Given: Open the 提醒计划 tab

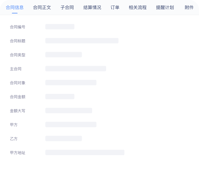Looking at the screenshot, I should click(x=165, y=8).
